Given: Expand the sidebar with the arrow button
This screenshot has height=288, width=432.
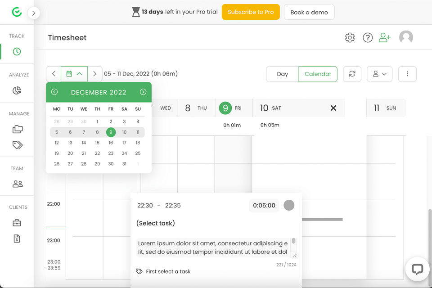Looking at the screenshot, I should (x=34, y=13).
